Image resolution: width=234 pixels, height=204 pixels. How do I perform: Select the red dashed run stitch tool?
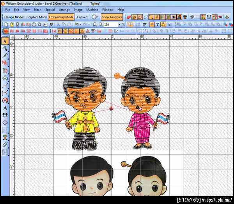5,85
